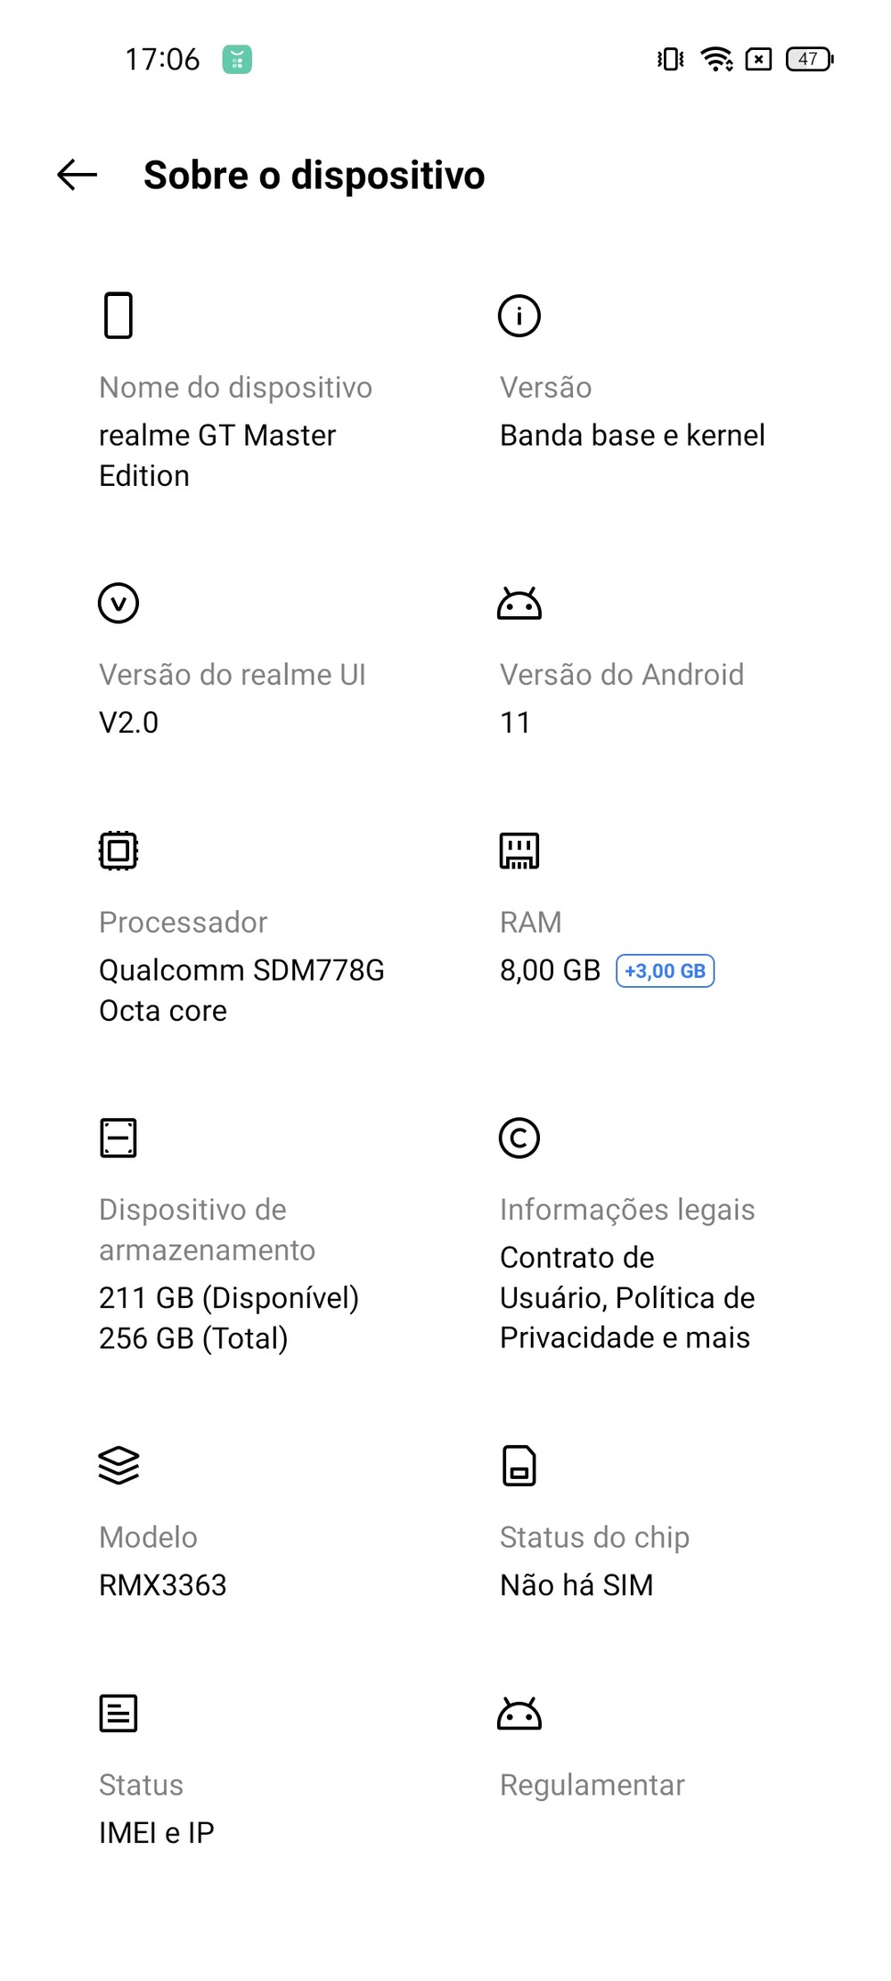Tap the SIM card icon
Viewport: 891px width, 1981px height.
coord(519,1466)
